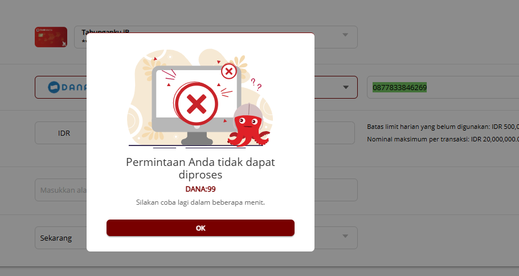
Task: Click the OK button in the error dialog
Action: click(x=201, y=228)
